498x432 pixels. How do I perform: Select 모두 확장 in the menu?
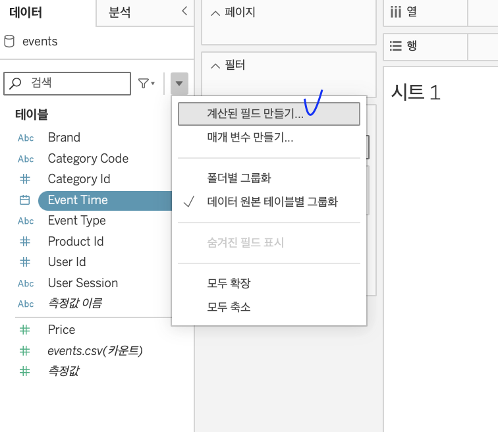click(x=269, y=283)
